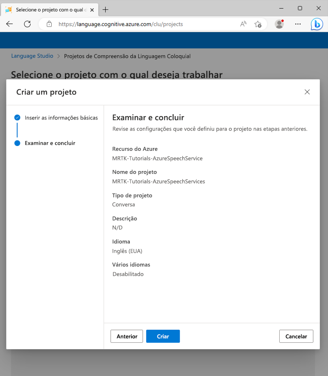
Task: Close the Criar um projeto dialog
Action: [307, 92]
